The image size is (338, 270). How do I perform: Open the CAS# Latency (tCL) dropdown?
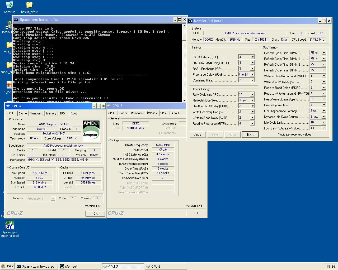pos(252,57)
